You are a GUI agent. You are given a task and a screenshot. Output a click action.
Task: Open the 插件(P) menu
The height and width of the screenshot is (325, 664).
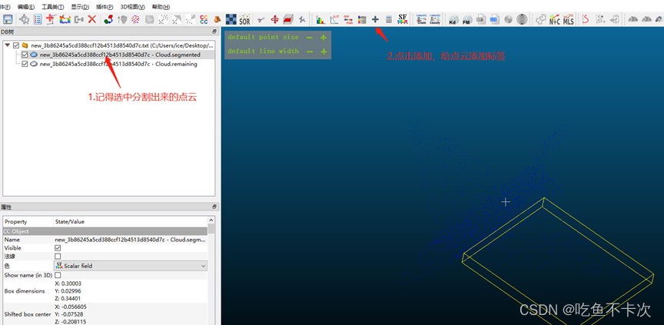pyautogui.click(x=105, y=7)
